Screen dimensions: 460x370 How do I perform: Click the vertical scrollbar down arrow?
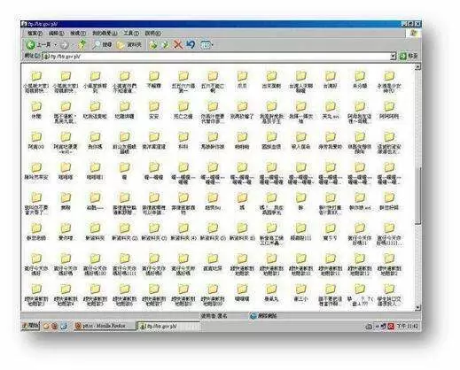click(x=417, y=307)
